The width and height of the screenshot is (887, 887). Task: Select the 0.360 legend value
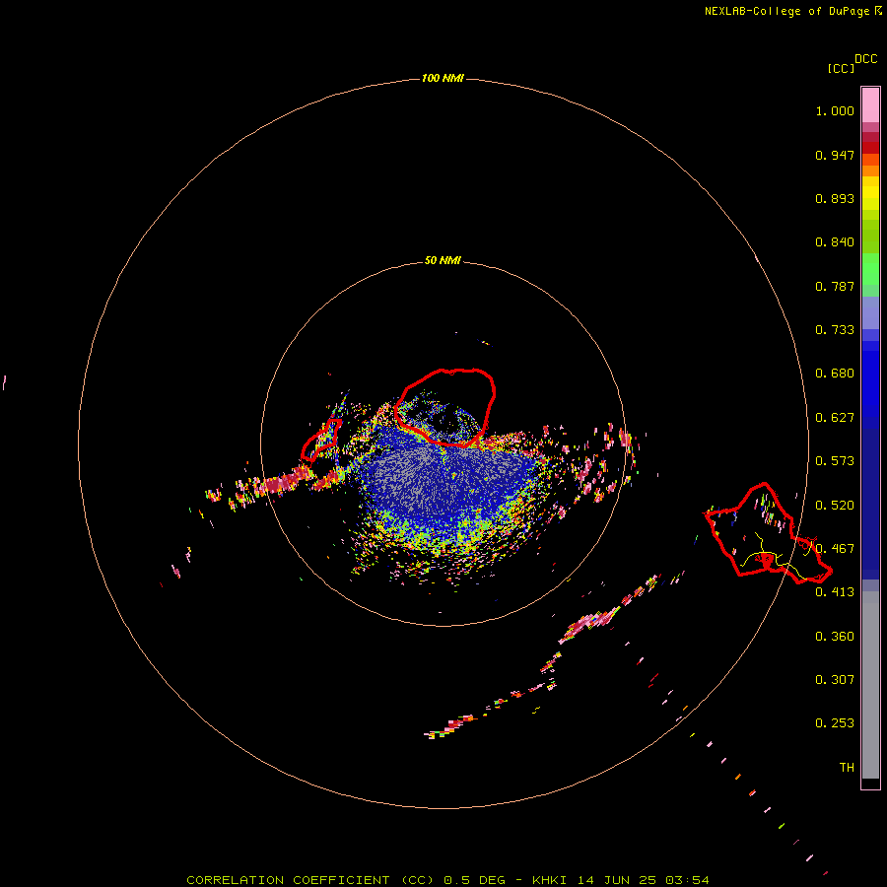pos(835,637)
